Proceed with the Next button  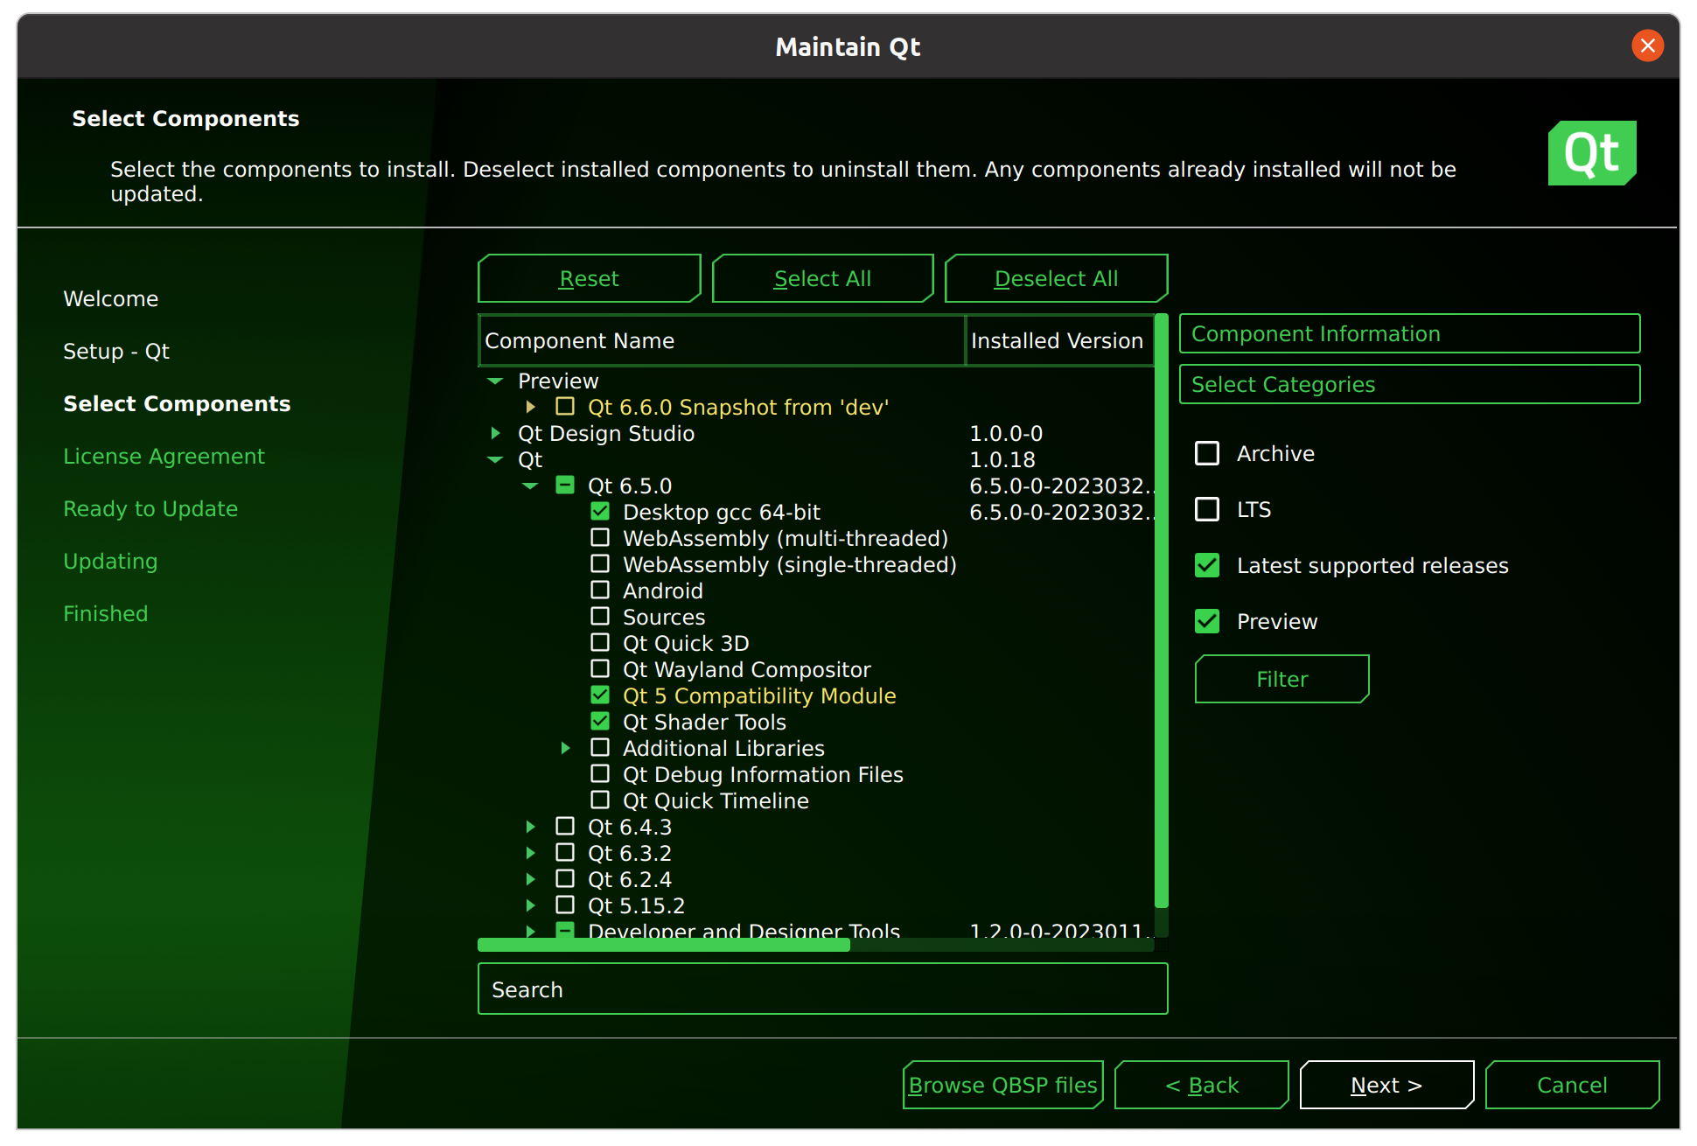1386,1085
